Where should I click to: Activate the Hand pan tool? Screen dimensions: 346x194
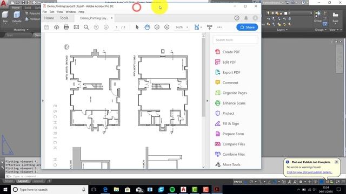click(147, 27)
